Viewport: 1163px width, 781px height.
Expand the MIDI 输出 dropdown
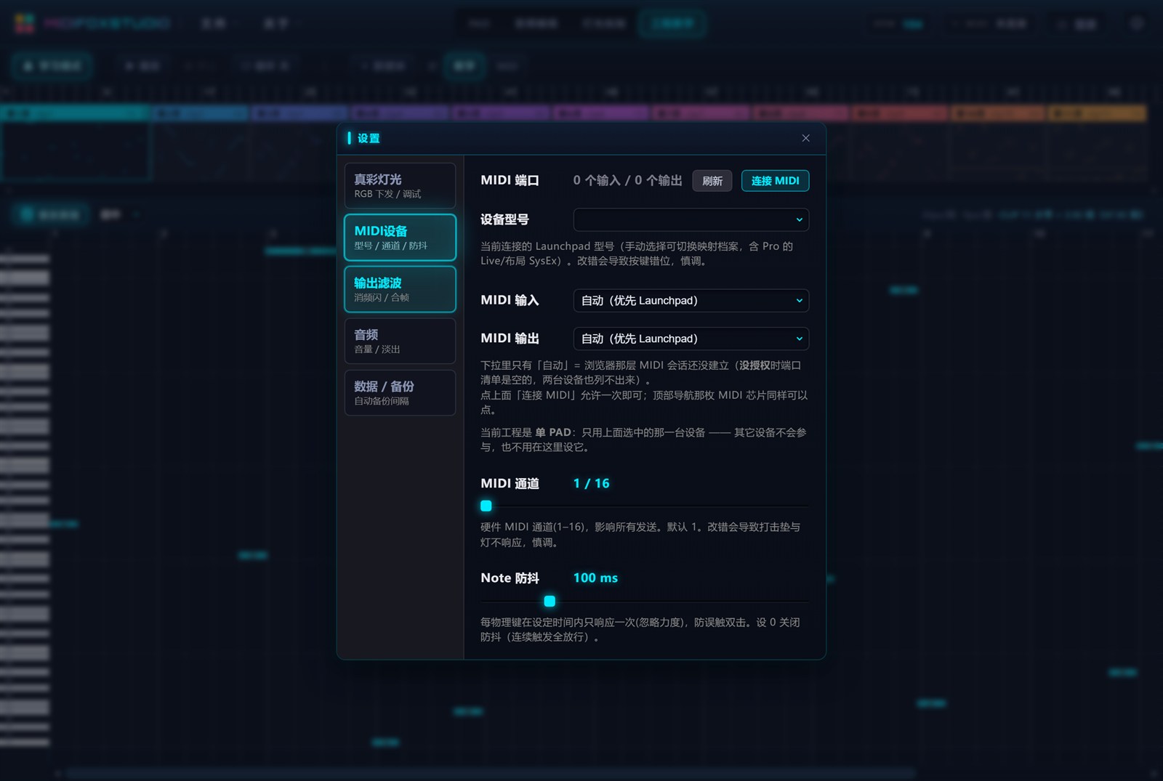point(691,339)
